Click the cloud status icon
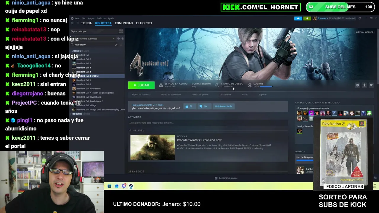The height and width of the screenshot is (213, 379). click(x=161, y=85)
